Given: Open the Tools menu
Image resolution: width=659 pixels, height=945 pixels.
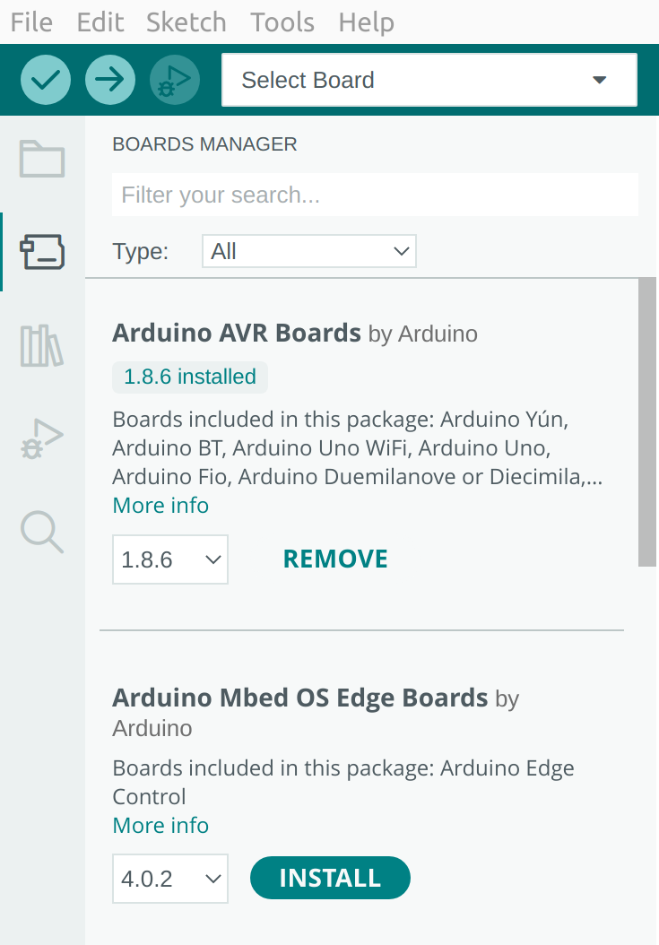Looking at the screenshot, I should coord(282,22).
